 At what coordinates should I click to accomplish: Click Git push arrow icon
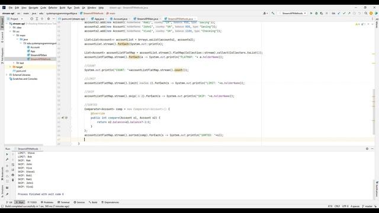tap(349, 13)
